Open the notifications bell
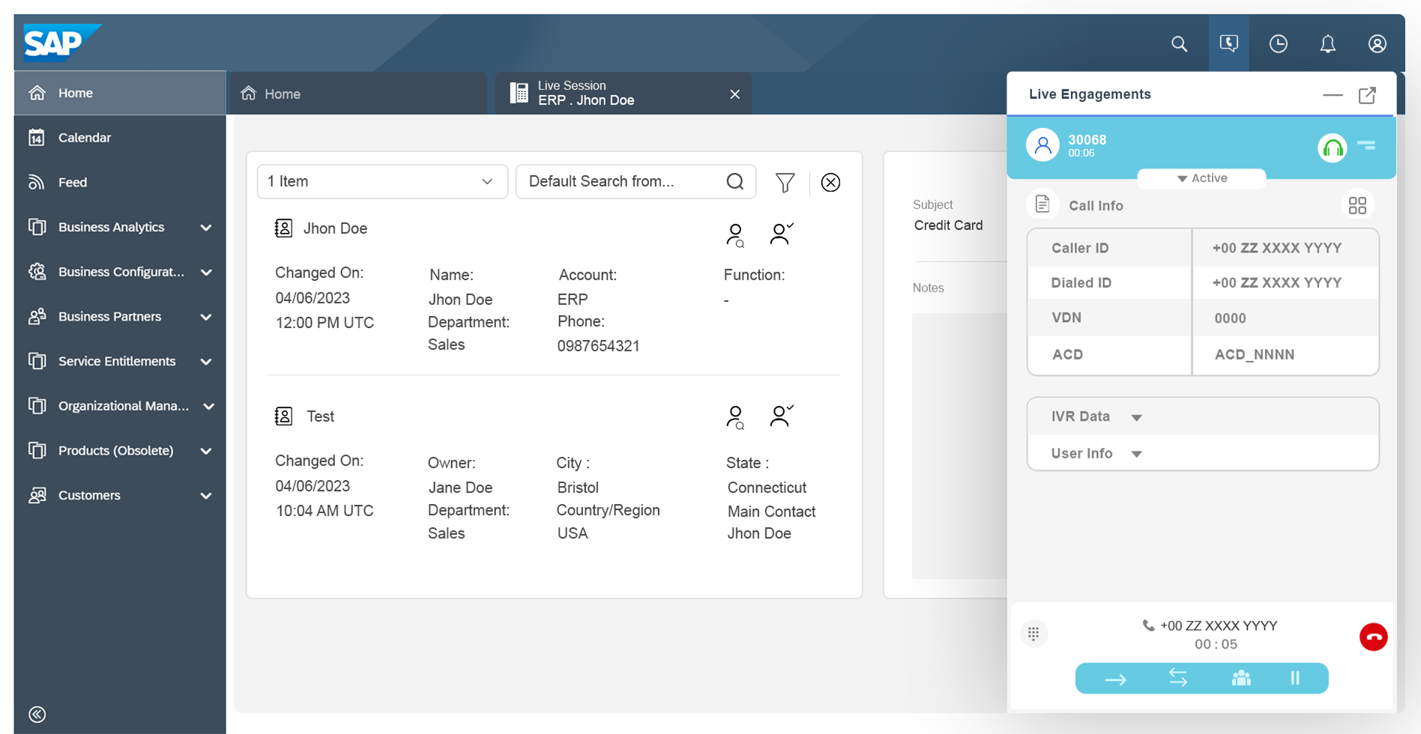Image resolution: width=1421 pixels, height=734 pixels. point(1327,44)
